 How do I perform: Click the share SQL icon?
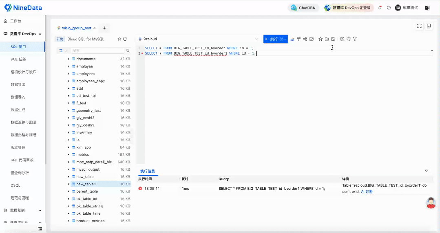[x=305, y=39]
